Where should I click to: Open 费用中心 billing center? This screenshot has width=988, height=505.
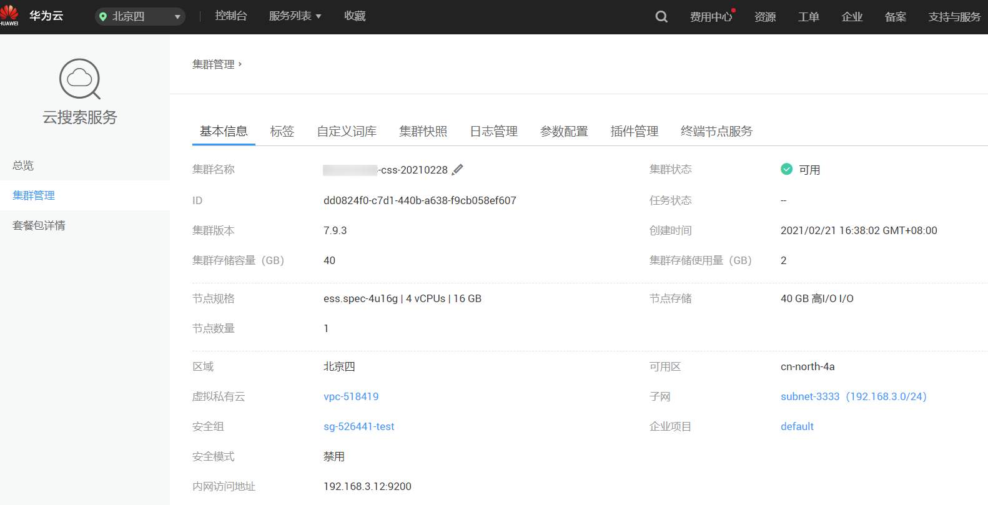pos(711,17)
